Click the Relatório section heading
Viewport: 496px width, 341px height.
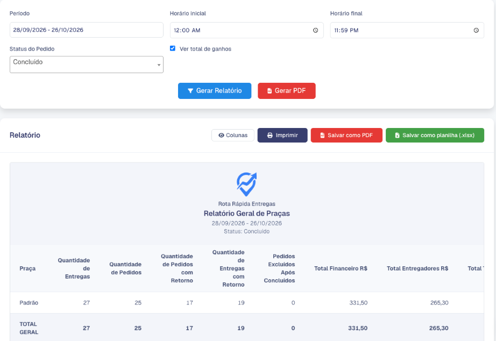pos(25,135)
